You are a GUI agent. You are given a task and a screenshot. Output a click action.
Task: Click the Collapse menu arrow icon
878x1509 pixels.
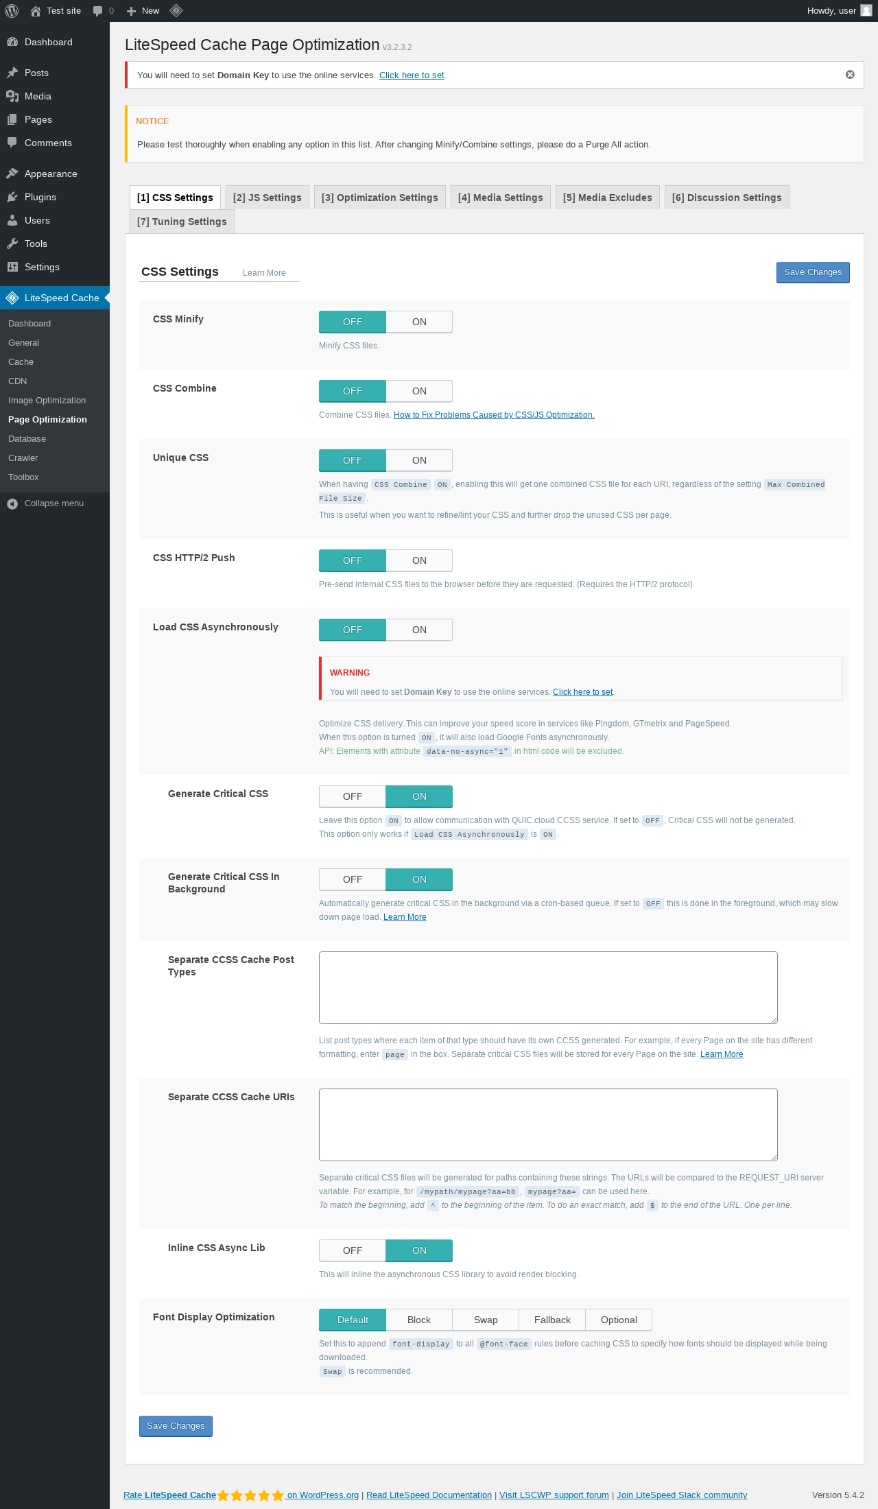(x=12, y=503)
